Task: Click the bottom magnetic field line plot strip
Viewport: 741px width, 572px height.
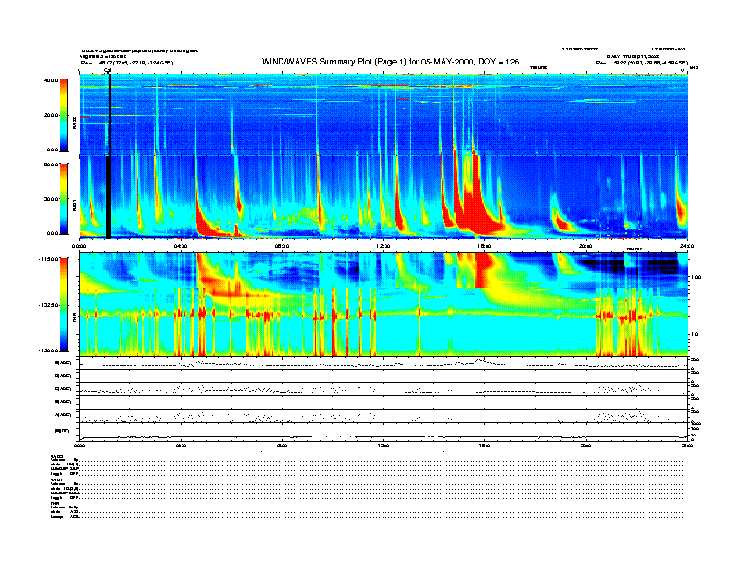Action: [384, 433]
